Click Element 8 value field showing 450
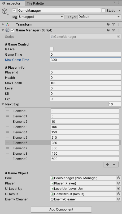 (x=85, y=153)
